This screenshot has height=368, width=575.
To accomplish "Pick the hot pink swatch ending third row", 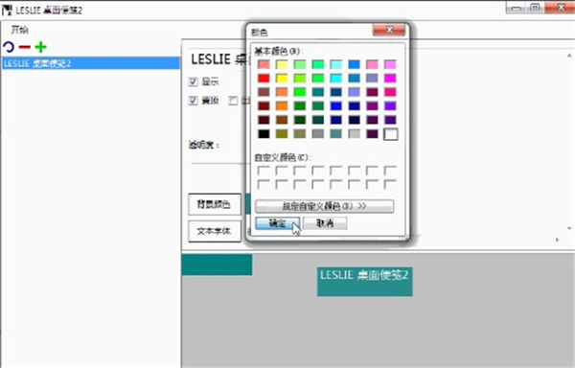I will [391, 92].
